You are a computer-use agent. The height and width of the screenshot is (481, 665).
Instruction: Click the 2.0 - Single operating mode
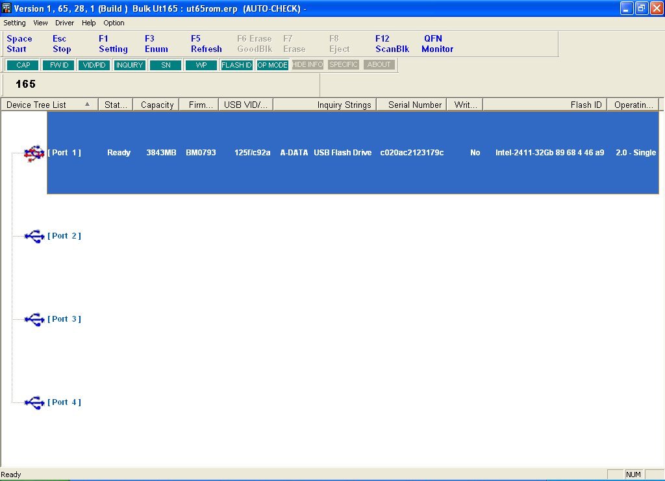point(636,152)
